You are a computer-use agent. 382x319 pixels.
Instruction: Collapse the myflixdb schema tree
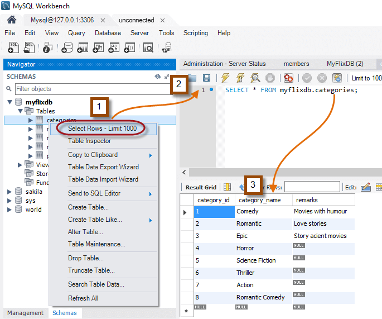click(x=10, y=102)
